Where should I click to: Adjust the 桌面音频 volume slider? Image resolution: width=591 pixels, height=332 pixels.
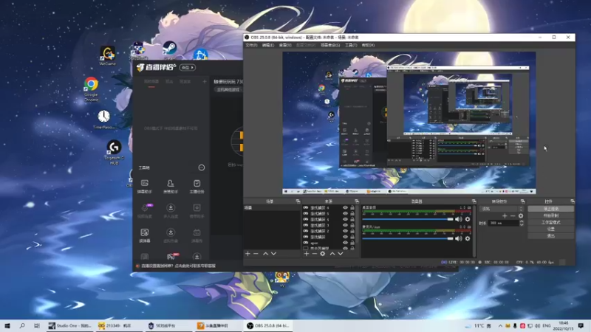point(408,219)
